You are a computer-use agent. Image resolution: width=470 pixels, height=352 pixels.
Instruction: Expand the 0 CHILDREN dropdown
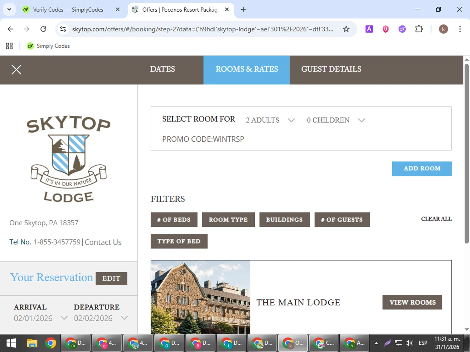pyautogui.click(x=336, y=120)
